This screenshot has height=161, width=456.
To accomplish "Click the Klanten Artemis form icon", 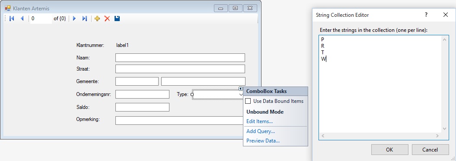I will click(8, 9).
